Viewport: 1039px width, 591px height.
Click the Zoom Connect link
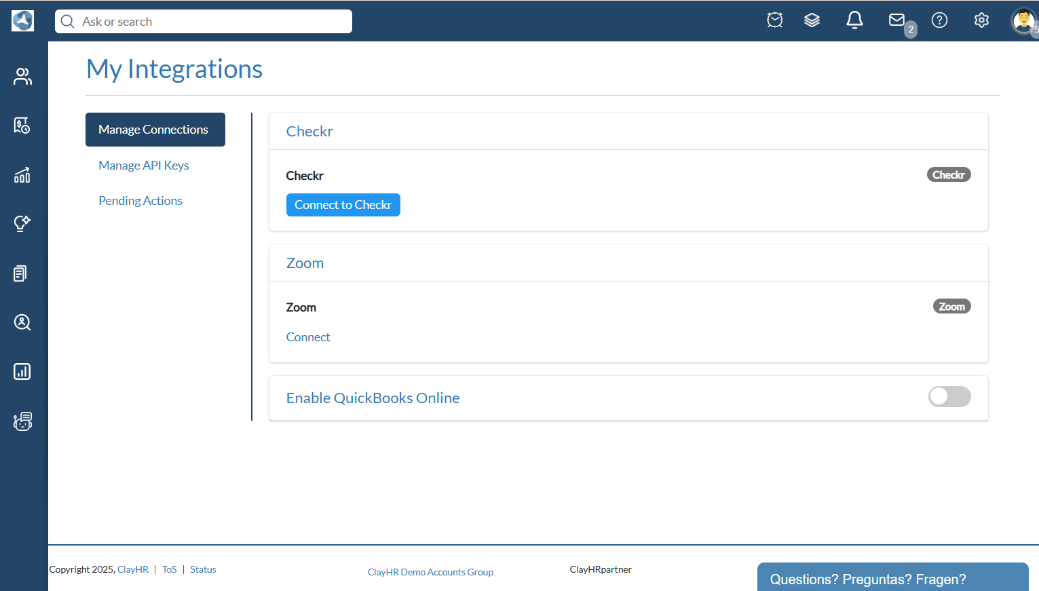(x=308, y=337)
